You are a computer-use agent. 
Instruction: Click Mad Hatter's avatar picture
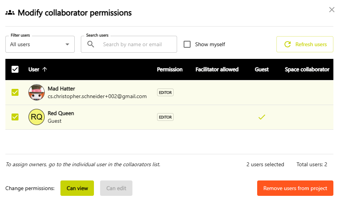(37, 92)
